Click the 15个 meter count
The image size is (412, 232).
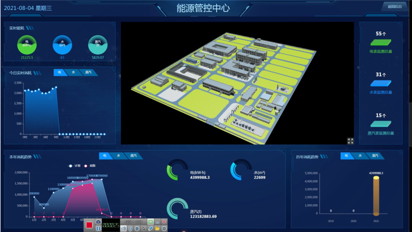381,115
